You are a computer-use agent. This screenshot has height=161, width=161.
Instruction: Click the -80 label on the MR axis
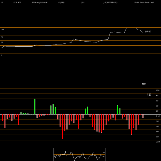point(157,137)
